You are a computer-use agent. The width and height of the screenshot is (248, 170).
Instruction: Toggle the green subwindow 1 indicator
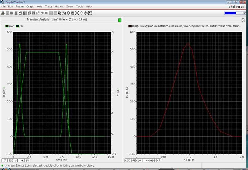pos(120,20)
